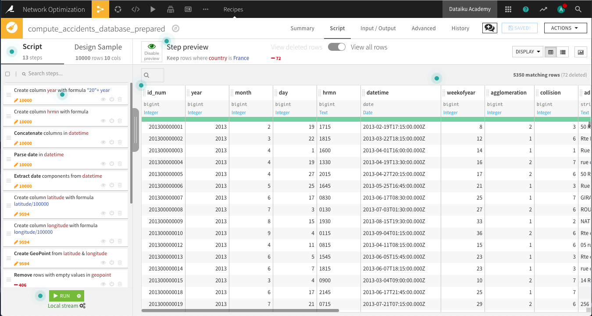Toggle the View all rows switch
Viewport: 592px width, 316px height.
pos(337,47)
